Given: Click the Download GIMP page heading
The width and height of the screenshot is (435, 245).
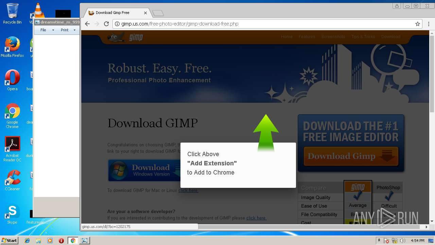Looking at the screenshot, I should pyautogui.click(x=153, y=123).
